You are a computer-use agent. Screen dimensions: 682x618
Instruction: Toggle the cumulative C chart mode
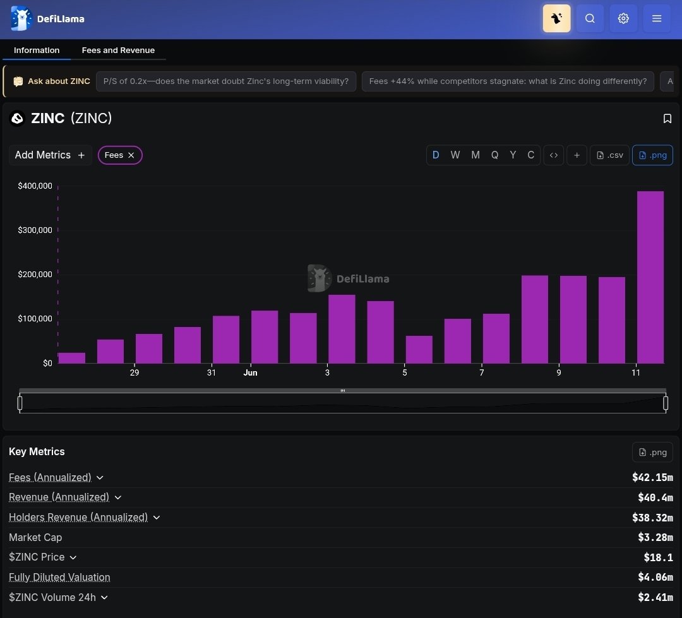click(530, 155)
